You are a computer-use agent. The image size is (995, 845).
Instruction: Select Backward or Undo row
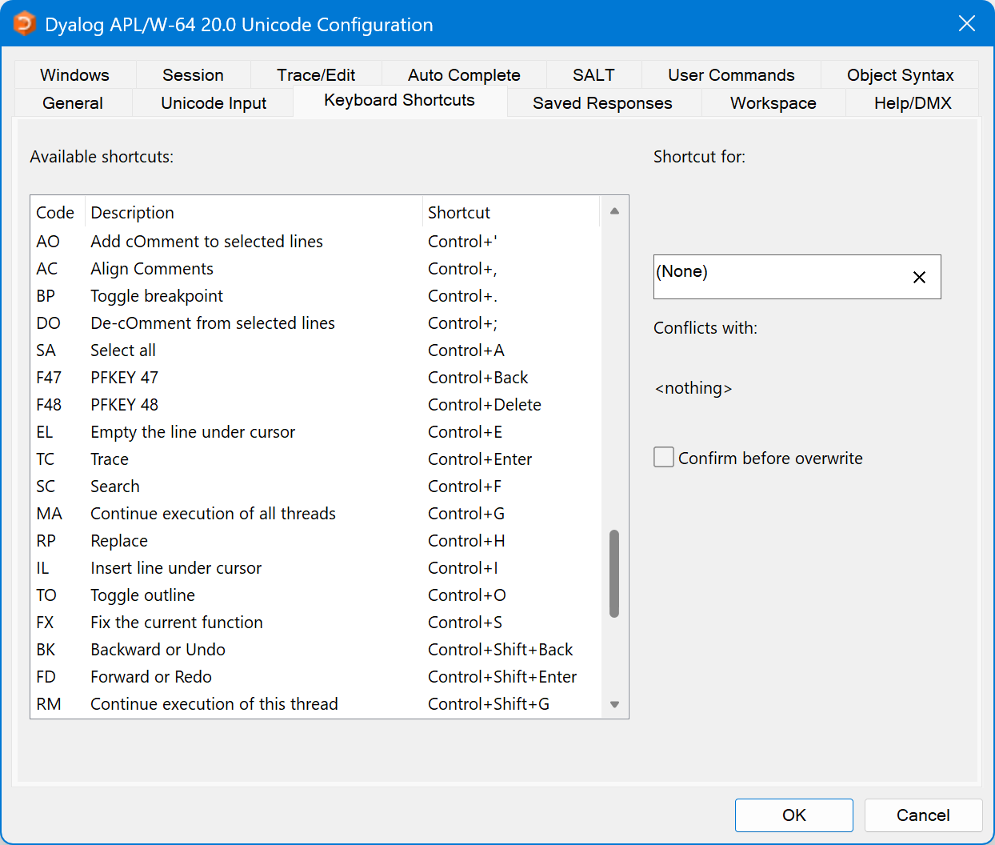click(x=316, y=650)
